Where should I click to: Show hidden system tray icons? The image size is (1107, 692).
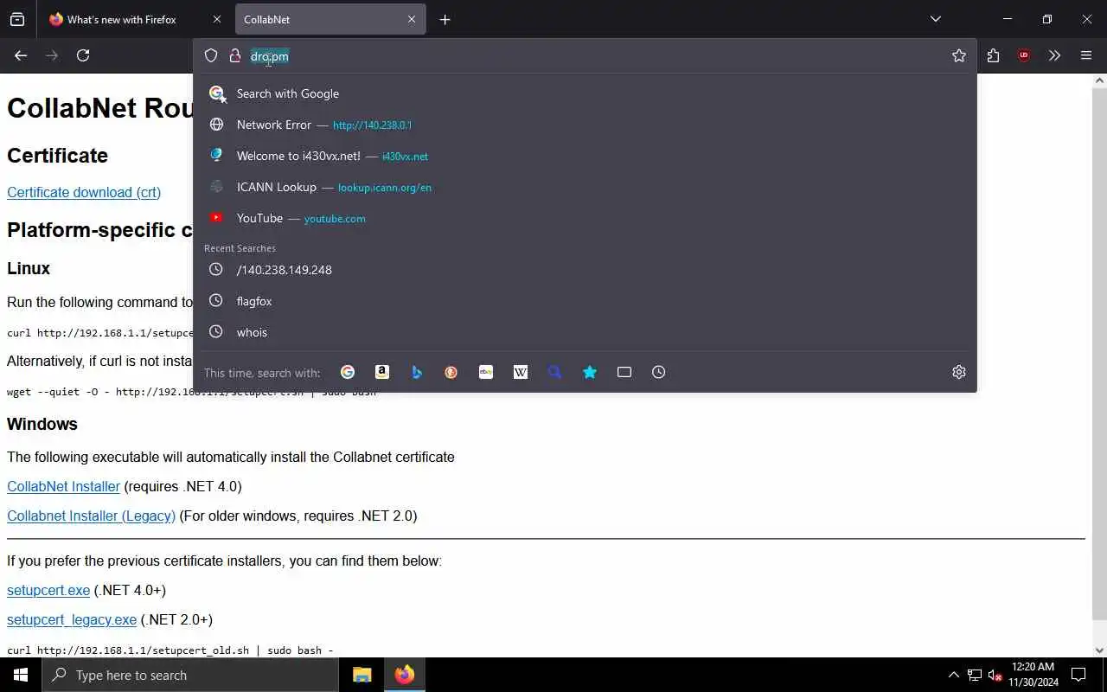pos(953,675)
